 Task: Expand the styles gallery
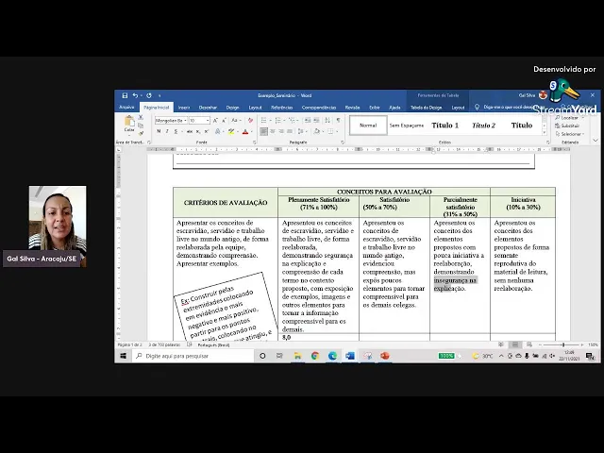pyautogui.click(x=545, y=132)
